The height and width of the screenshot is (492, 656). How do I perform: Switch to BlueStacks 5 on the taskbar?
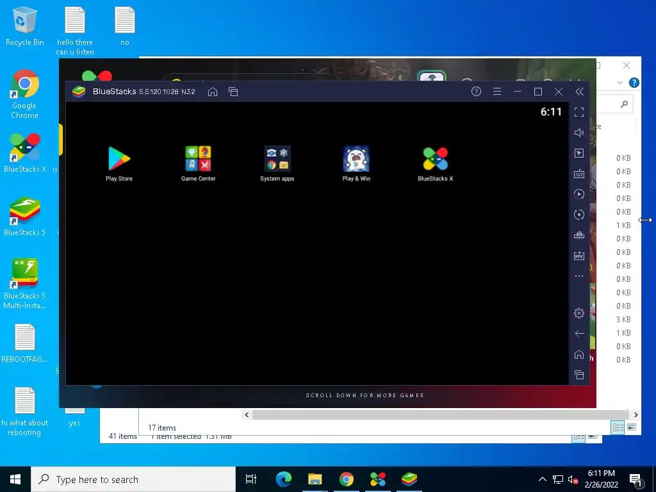409,479
